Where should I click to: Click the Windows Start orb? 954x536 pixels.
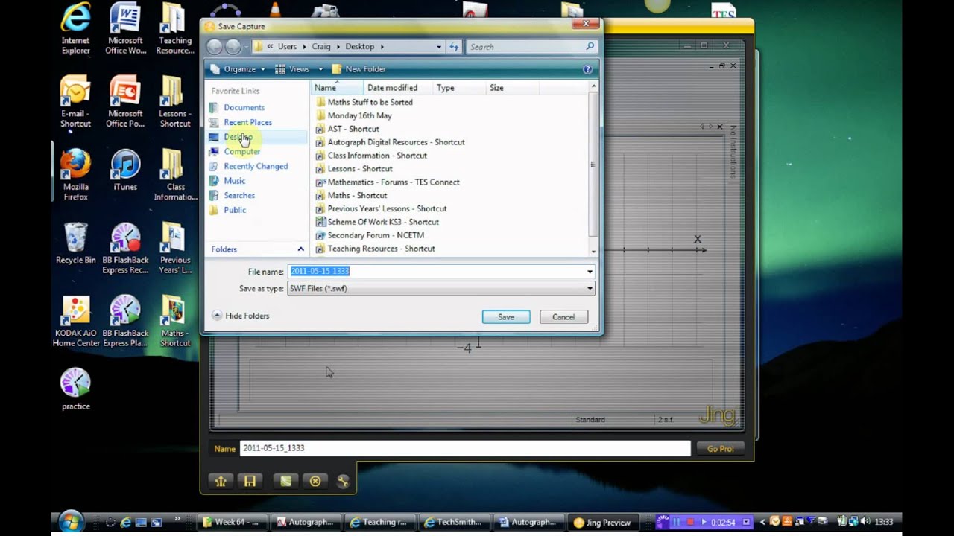coord(70,522)
